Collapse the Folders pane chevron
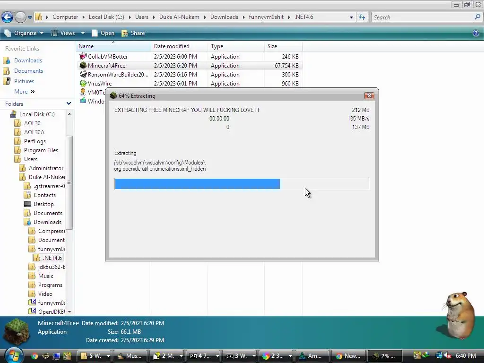This screenshot has width=484, height=363. click(x=69, y=104)
